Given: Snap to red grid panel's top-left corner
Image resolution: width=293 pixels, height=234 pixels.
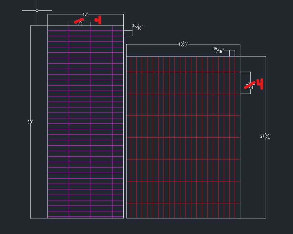Looking at the screenshot, I should 126,56.
